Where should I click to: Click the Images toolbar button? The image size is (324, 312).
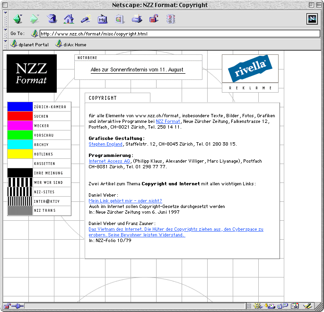[x=120, y=19]
